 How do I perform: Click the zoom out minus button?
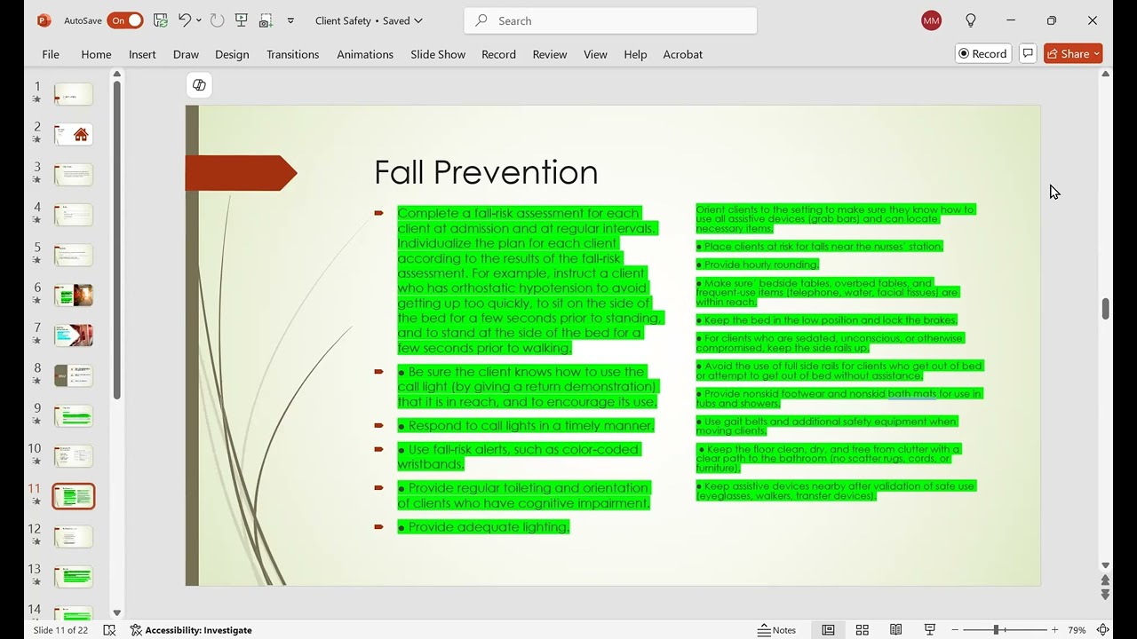[x=956, y=630]
